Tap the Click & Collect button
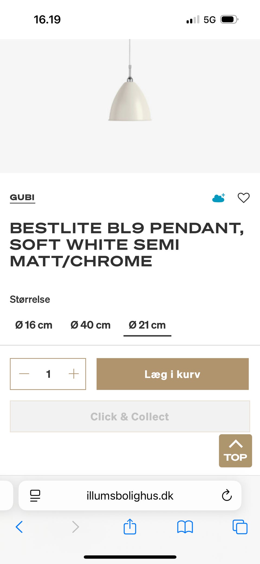The width and height of the screenshot is (260, 564). tap(130, 416)
